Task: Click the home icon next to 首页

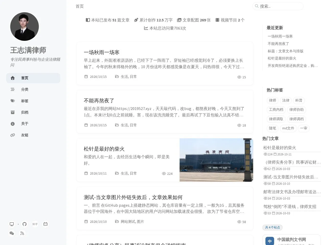Action: tap(13, 78)
